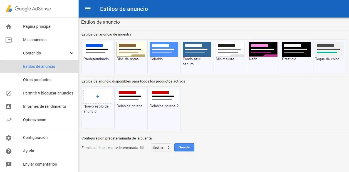Choose the Bloc de notas style

click(131, 49)
